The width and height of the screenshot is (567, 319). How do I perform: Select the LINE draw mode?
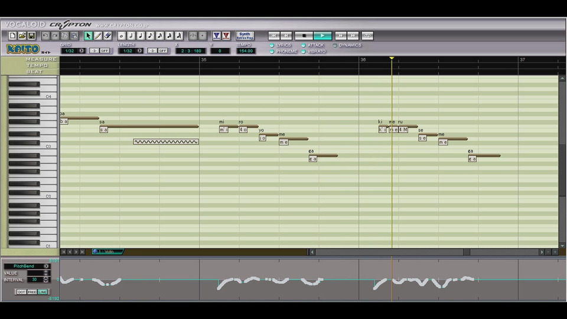(43, 292)
